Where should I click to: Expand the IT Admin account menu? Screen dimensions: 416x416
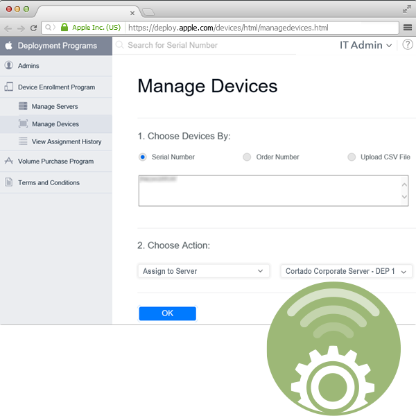[365, 45]
